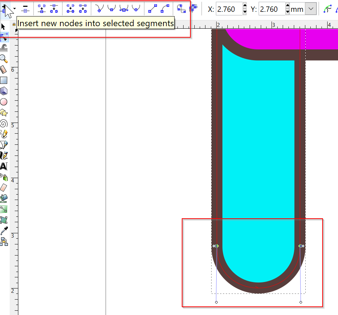Activate the Text tool
The image size is (338, 315).
click(4, 166)
